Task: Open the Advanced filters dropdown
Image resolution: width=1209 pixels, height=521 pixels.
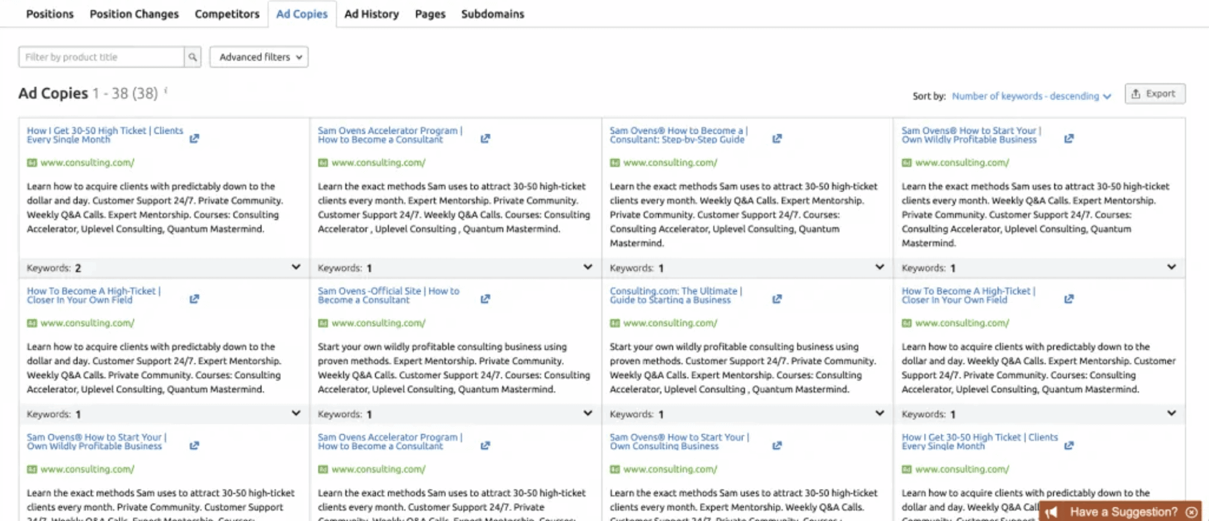Action: point(259,57)
